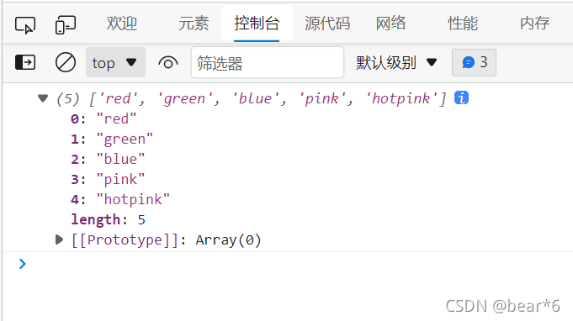
Task: Open the 源代码 tab
Action: coord(327,24)
